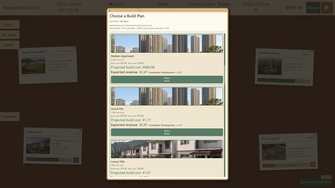Click the play speed arrow button
Image resolution: width=335 pixels, height=188 pixels.
(327, 8)
